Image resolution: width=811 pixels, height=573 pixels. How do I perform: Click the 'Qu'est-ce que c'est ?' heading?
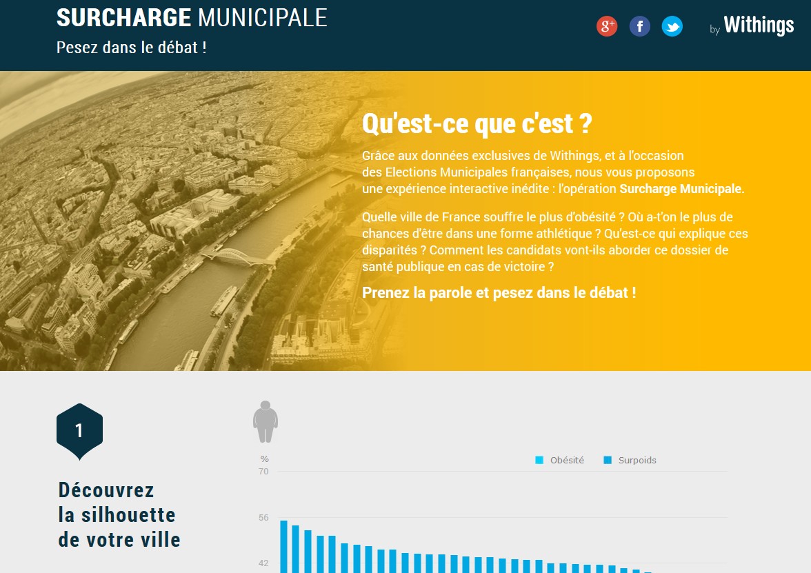tap(477, 123)
